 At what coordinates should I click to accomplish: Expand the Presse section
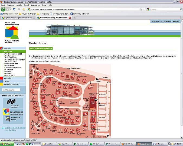(13, 81)
